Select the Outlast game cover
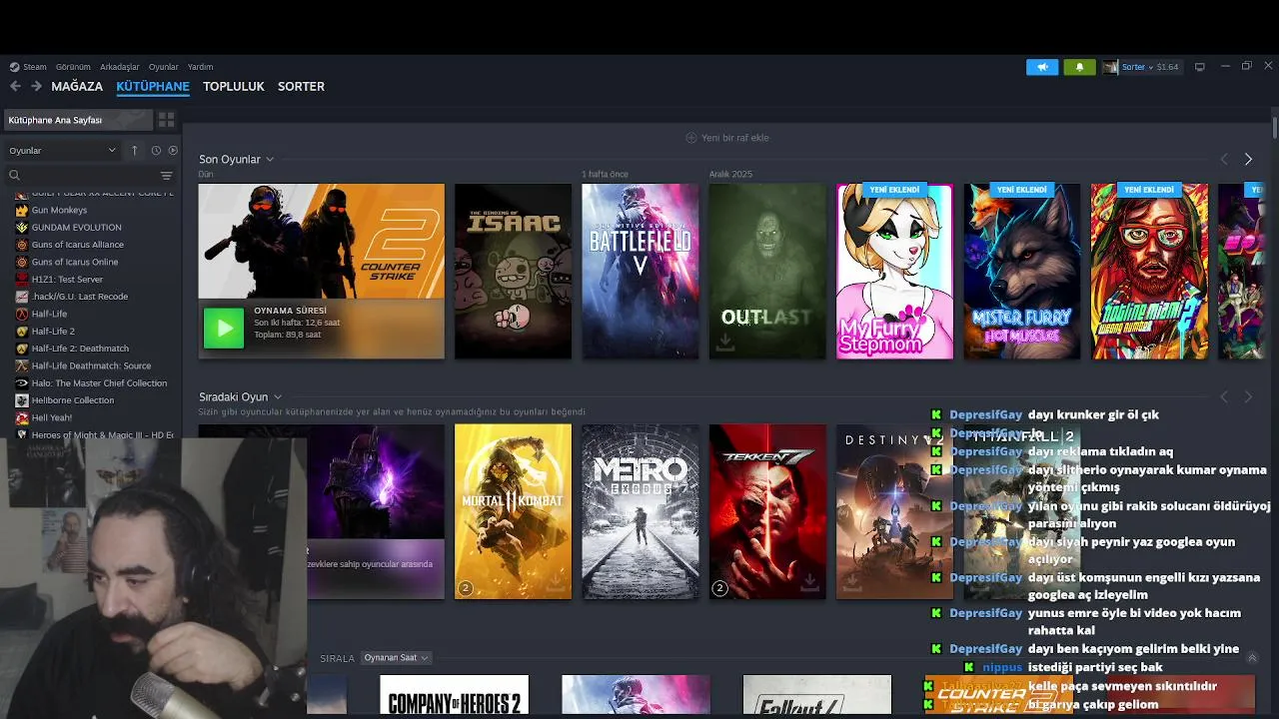 (x=767, y=272)
